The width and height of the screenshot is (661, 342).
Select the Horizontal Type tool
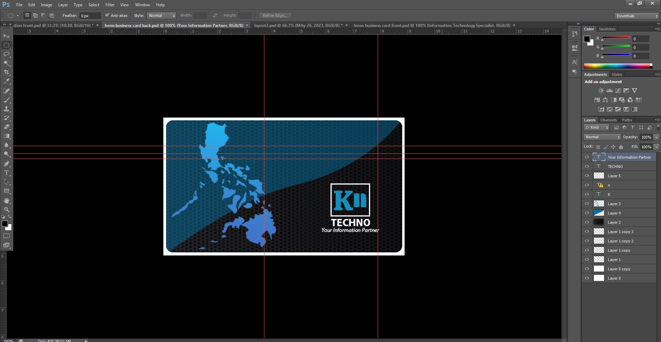point(7,173)
